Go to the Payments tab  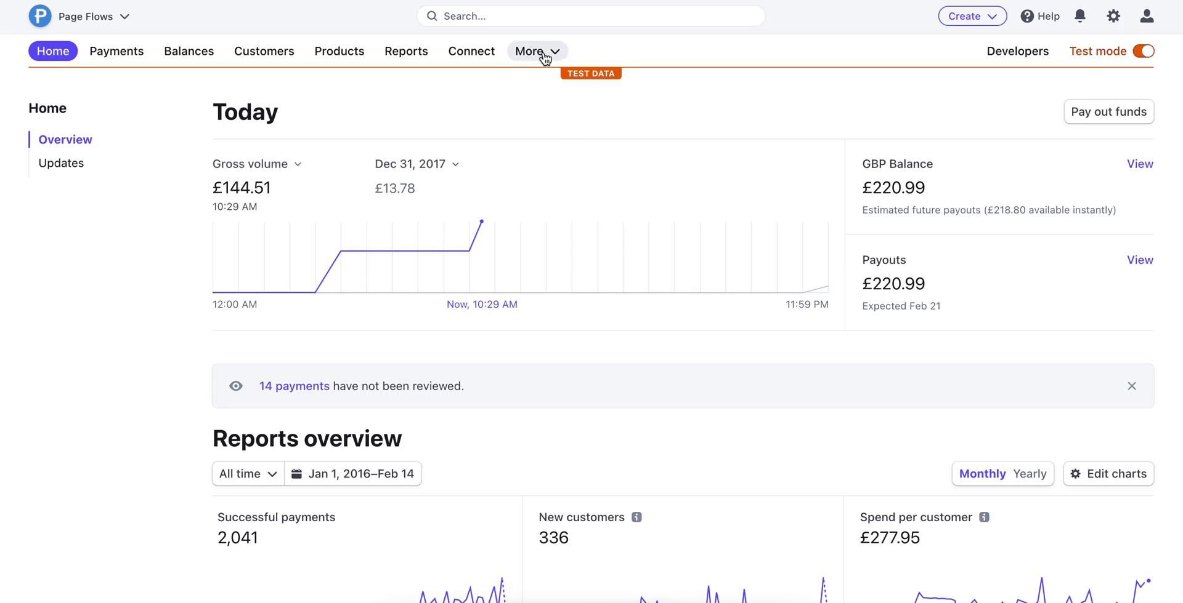116,51
